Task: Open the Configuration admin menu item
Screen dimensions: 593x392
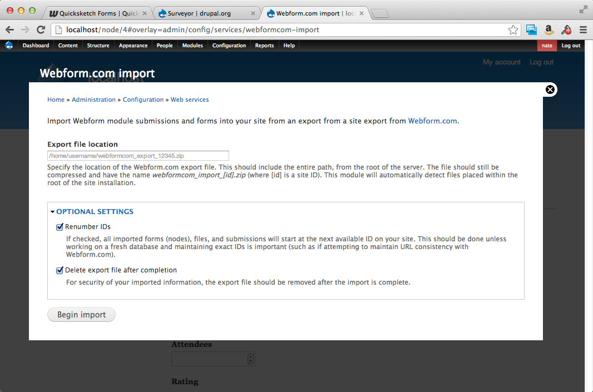Action: click(x=229, y=46)
